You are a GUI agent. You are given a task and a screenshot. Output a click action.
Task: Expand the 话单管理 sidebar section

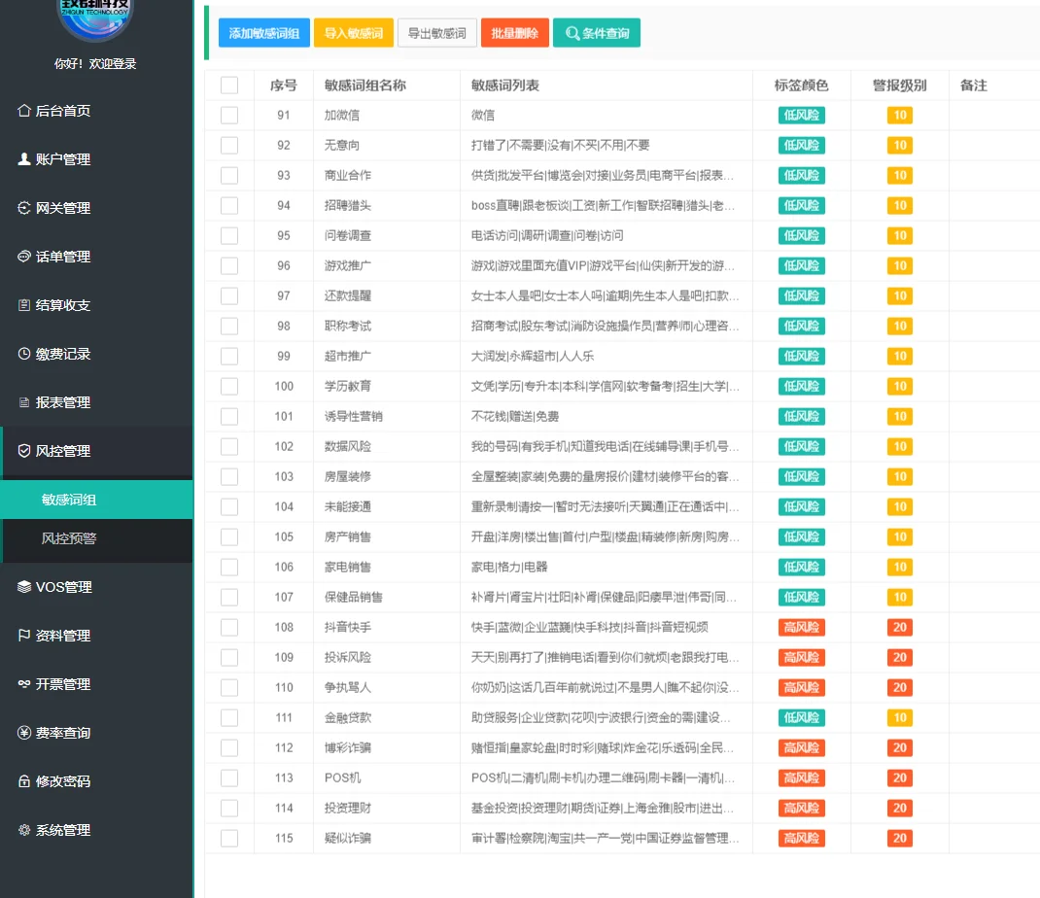point(96,256)
